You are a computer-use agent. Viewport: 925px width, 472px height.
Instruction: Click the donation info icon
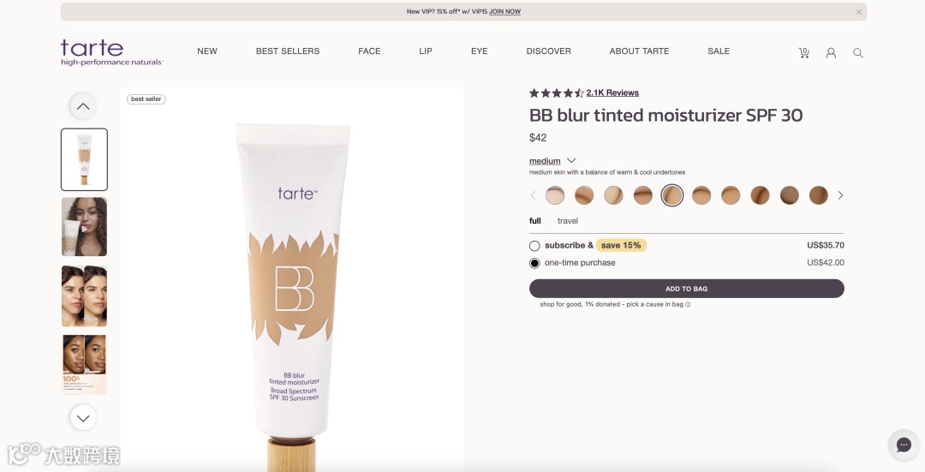click(x=688, y=304)
